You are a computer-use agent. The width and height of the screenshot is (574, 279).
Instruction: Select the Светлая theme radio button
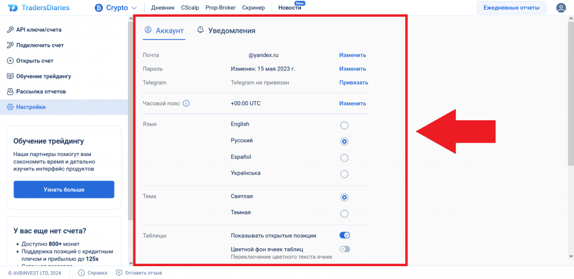[x=344, y=197]
